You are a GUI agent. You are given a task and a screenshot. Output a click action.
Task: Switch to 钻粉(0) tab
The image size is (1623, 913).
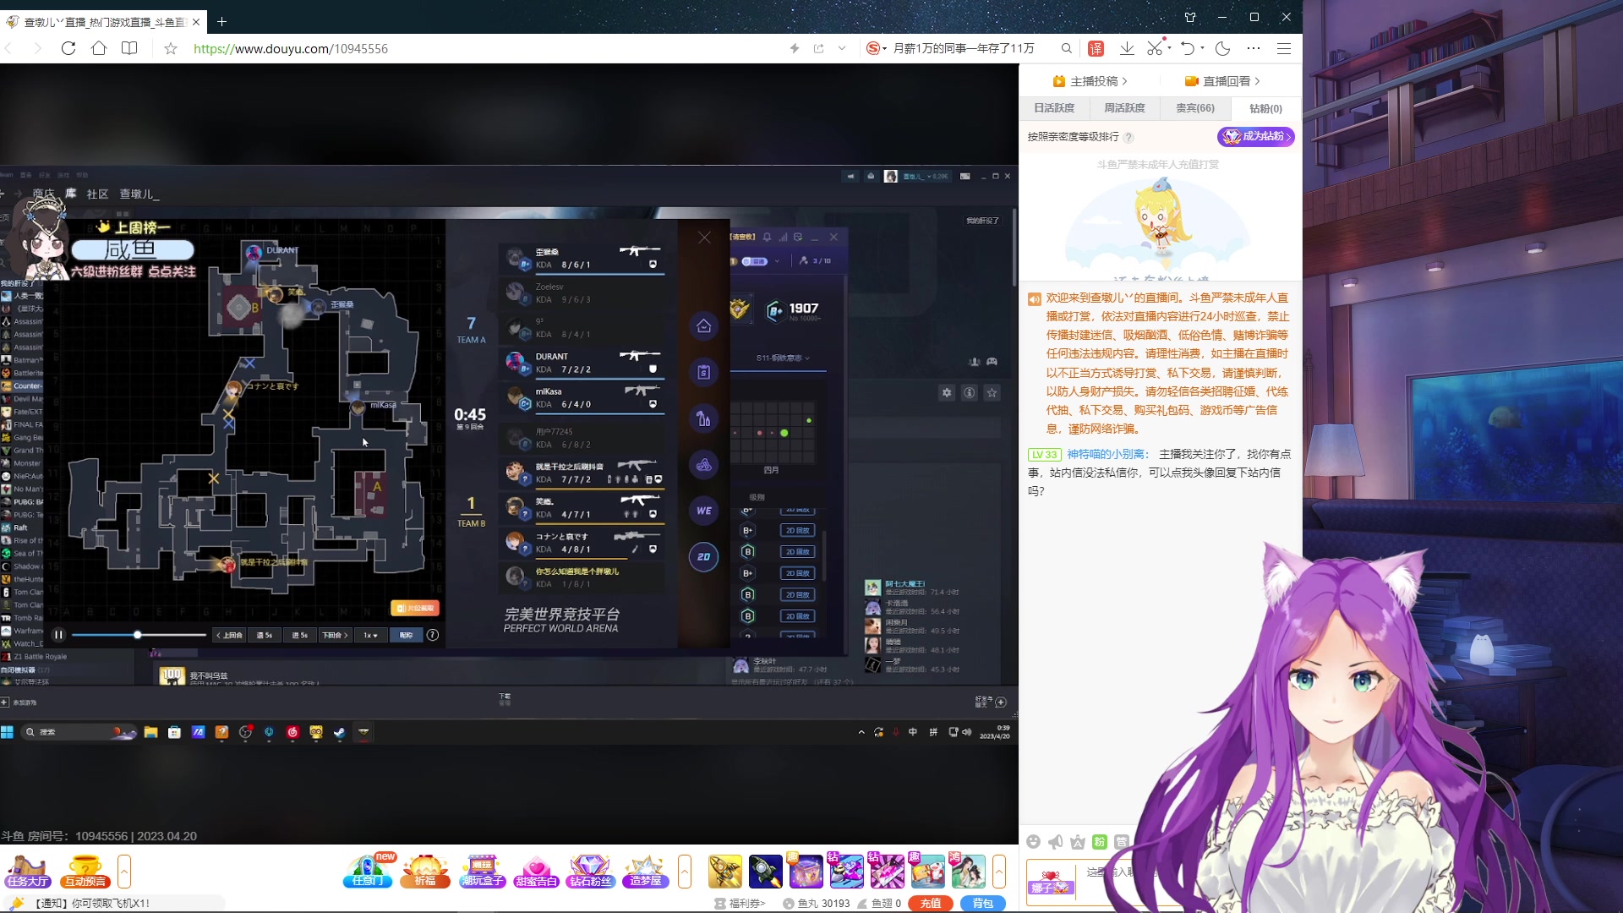1265,108
